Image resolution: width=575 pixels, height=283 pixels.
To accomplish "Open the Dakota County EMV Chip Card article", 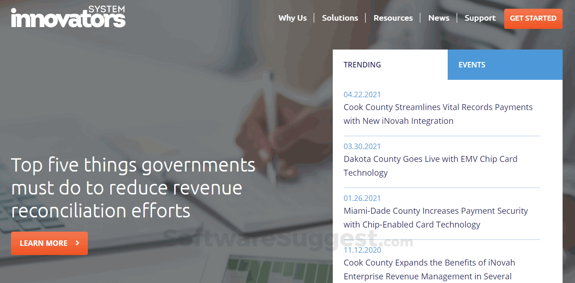I will (431, 166).
